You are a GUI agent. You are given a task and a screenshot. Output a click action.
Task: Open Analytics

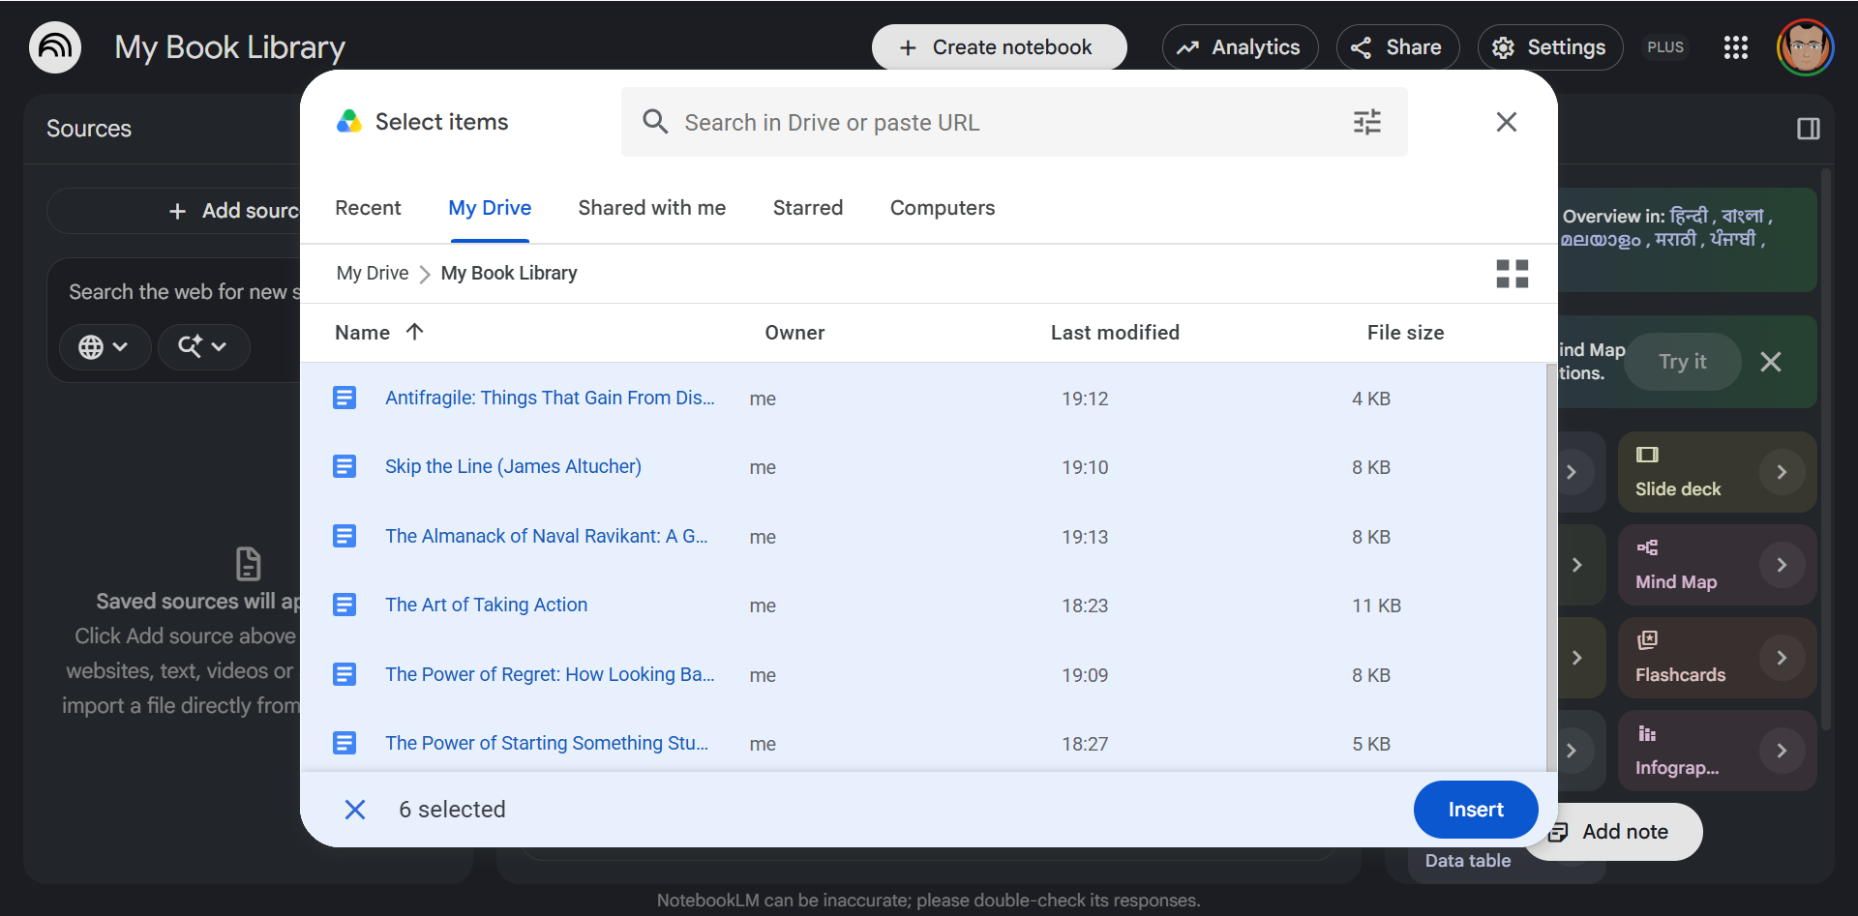[1240, 47]
